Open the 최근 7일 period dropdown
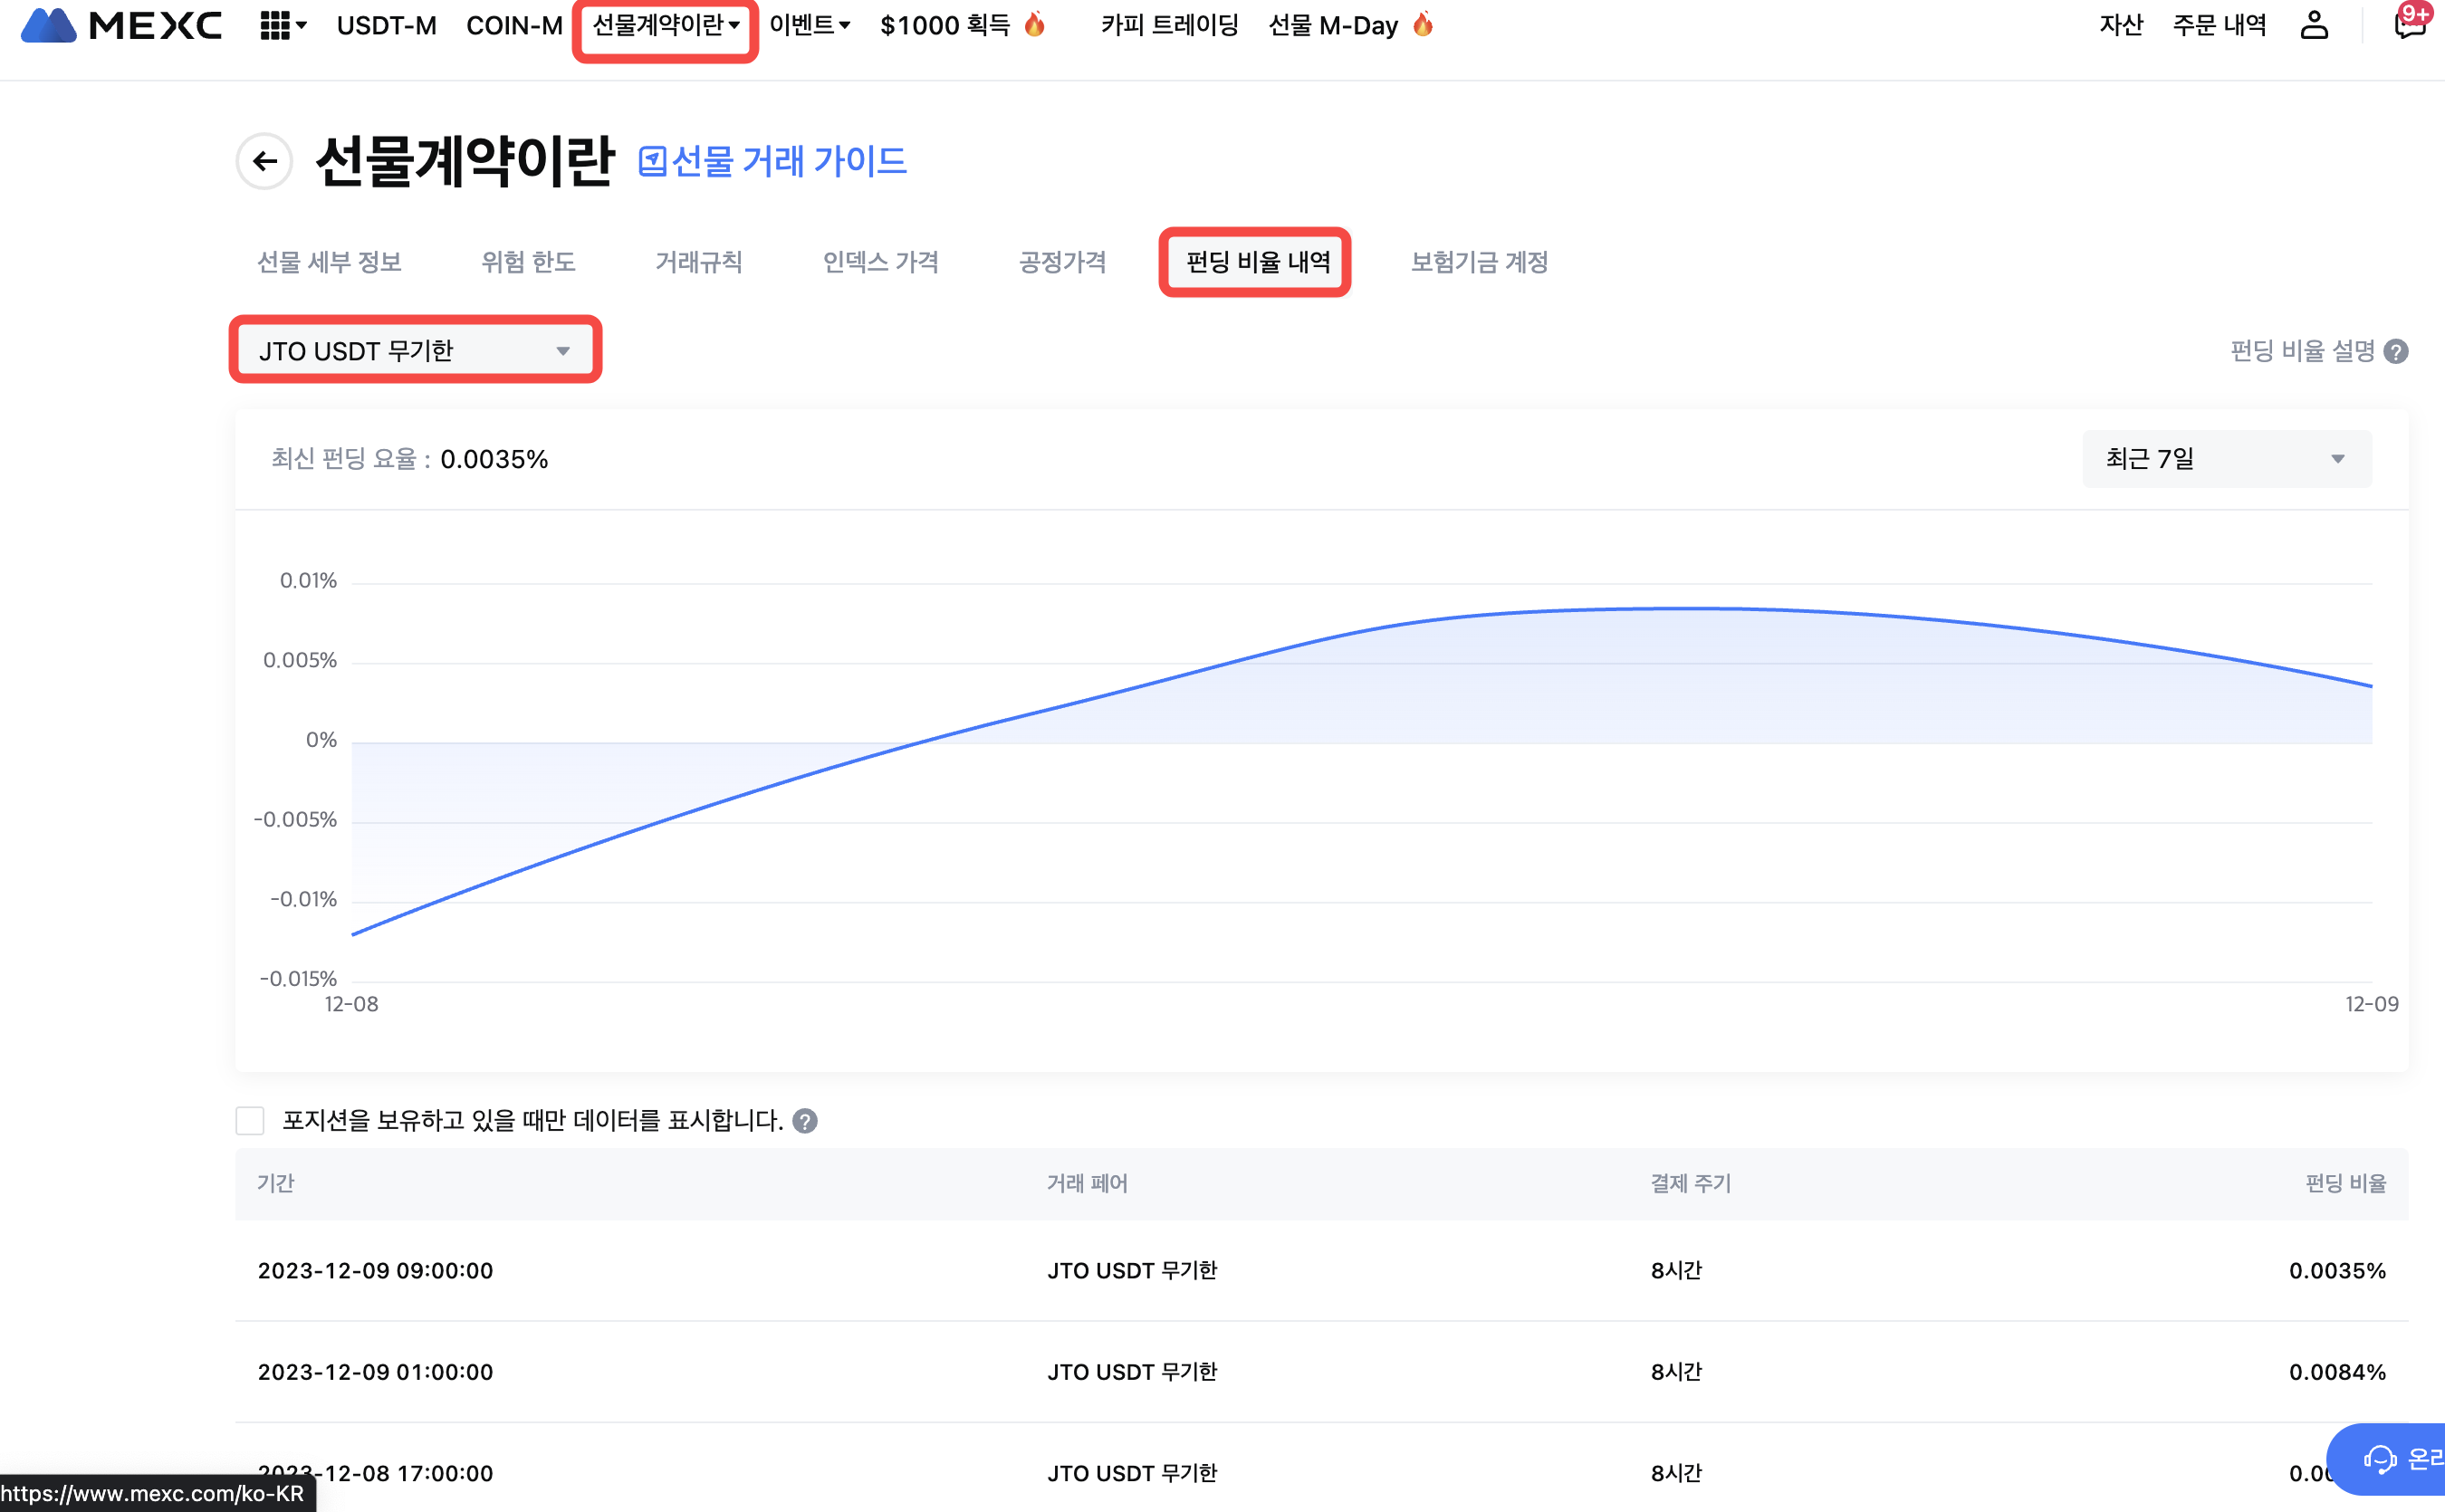2445x1512 pixels. pyautogui.click(x=2224, y=458)
